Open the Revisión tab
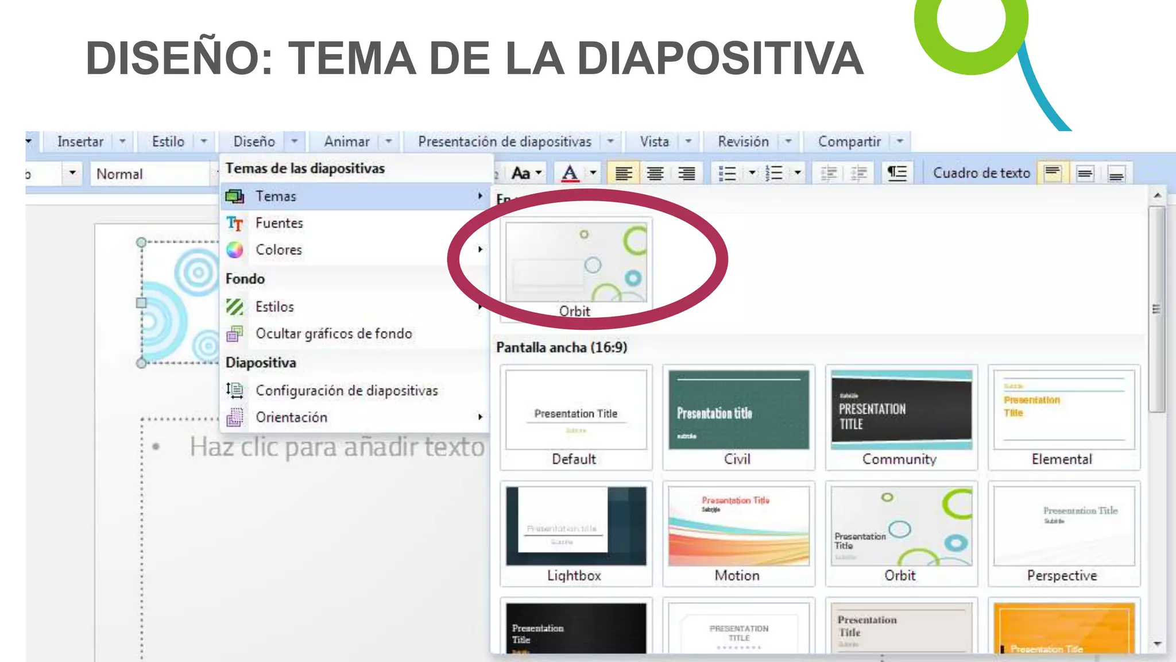Image resolution: width=1176 pixels, height=662 pixels. 743,141
